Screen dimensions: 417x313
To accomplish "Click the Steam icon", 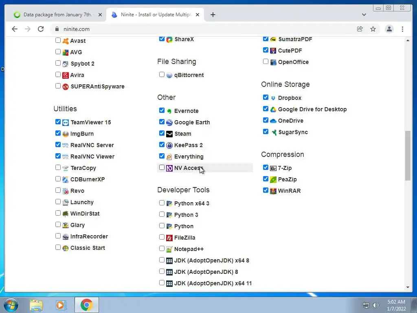I will (169, 134).
